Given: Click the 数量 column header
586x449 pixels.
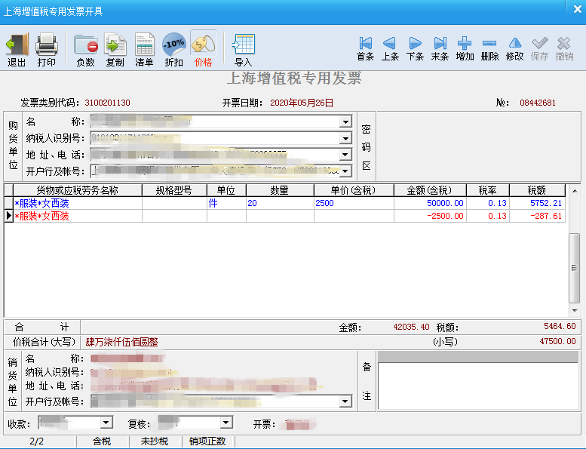Looking at the screenshot, I should click(280, 190).
